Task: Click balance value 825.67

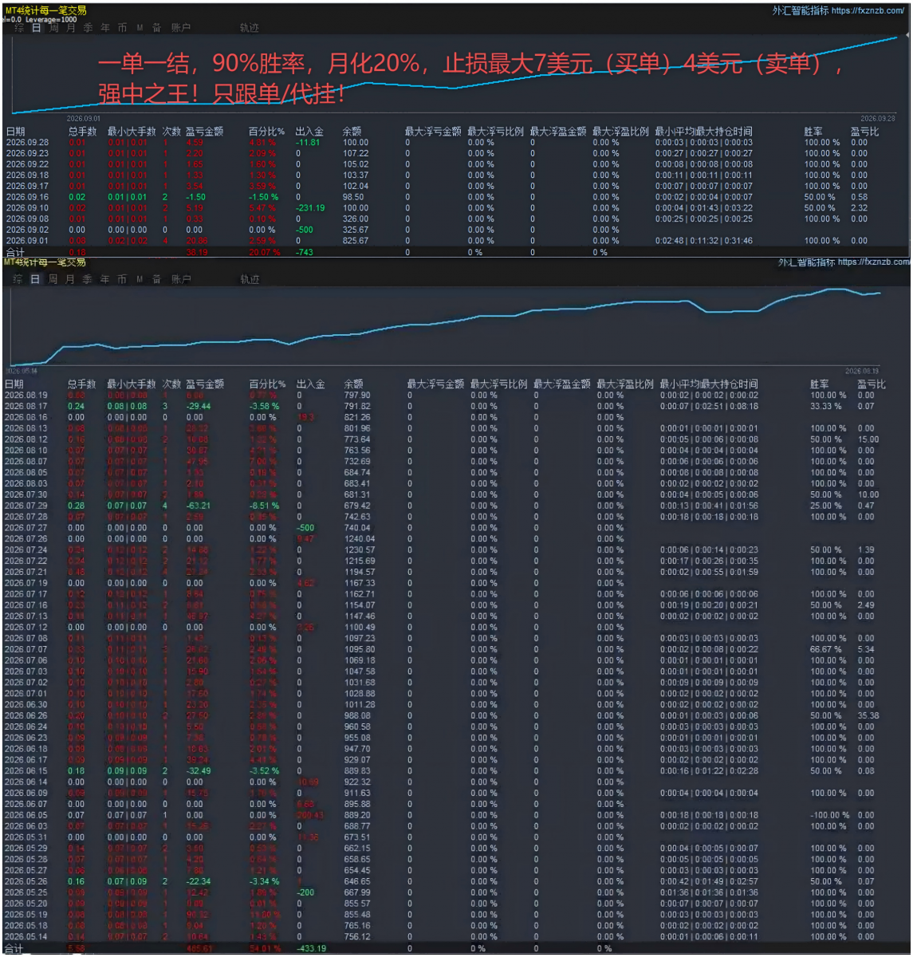Action: (x=356, y=241)
